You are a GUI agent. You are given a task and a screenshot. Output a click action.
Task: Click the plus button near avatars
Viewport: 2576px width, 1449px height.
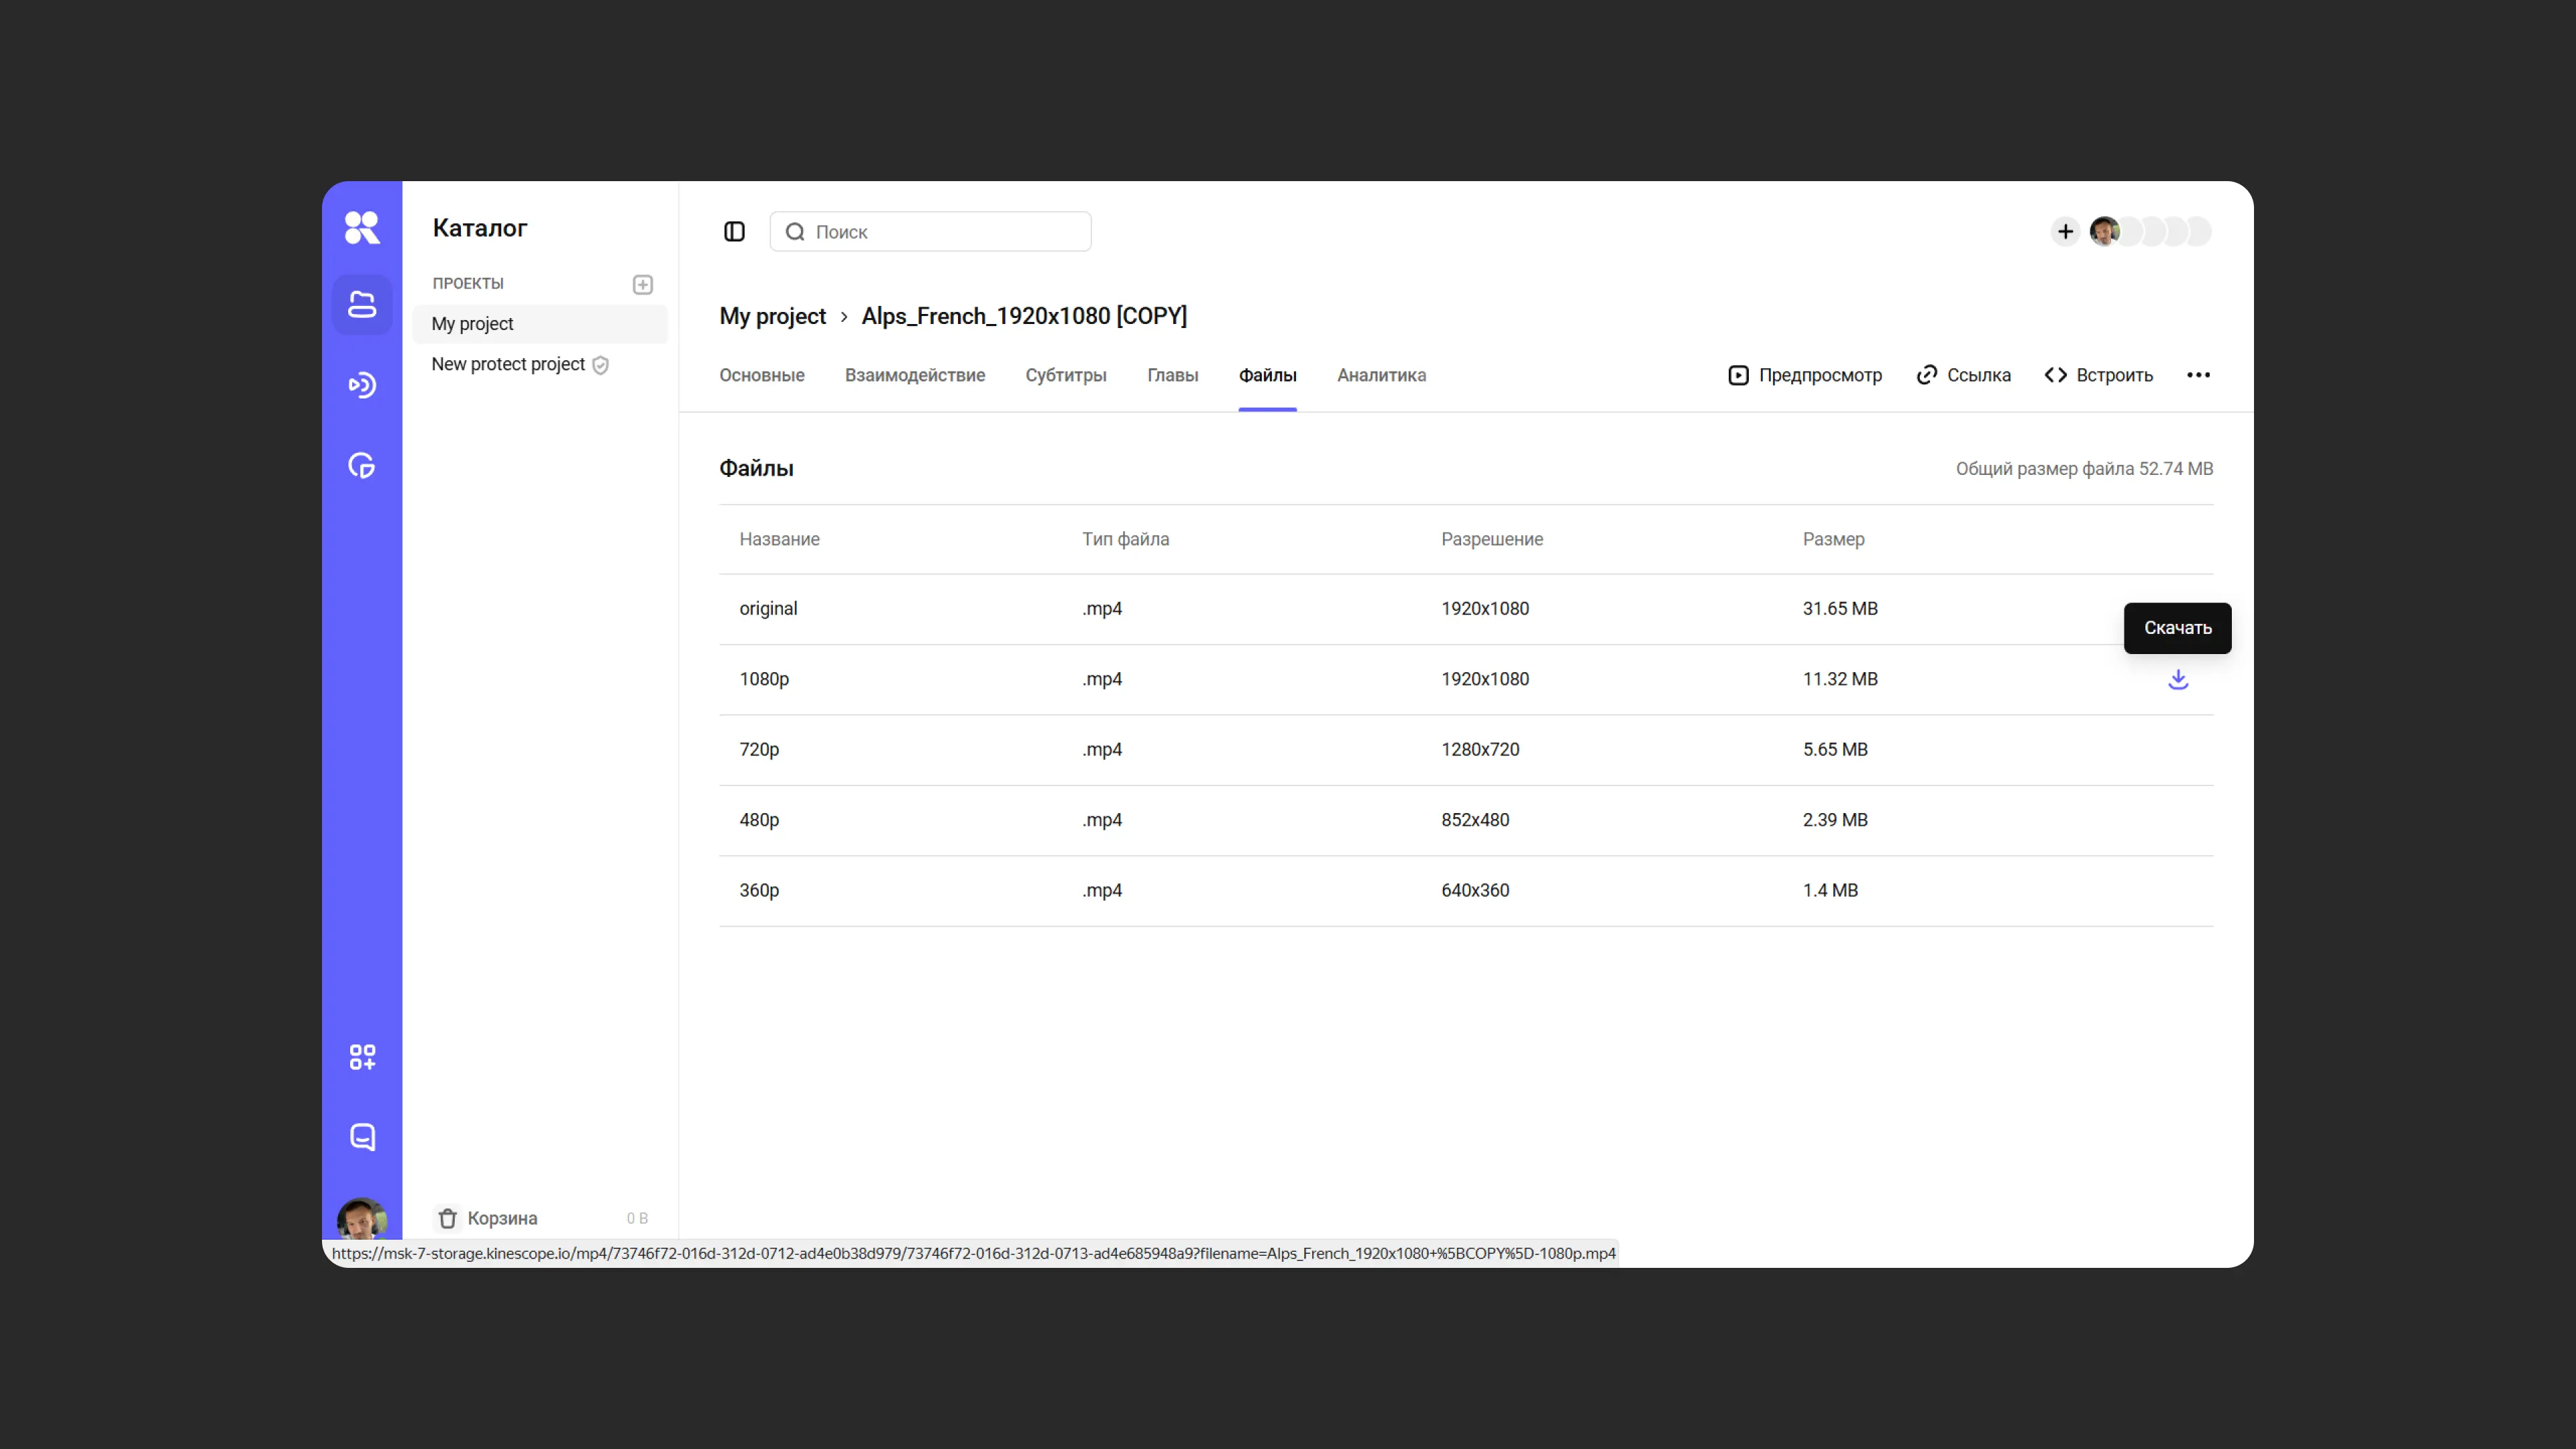(2065, 232)
